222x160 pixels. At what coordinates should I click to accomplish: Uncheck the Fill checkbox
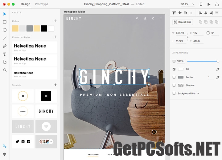pyautogui.click(x=174, y=69)
